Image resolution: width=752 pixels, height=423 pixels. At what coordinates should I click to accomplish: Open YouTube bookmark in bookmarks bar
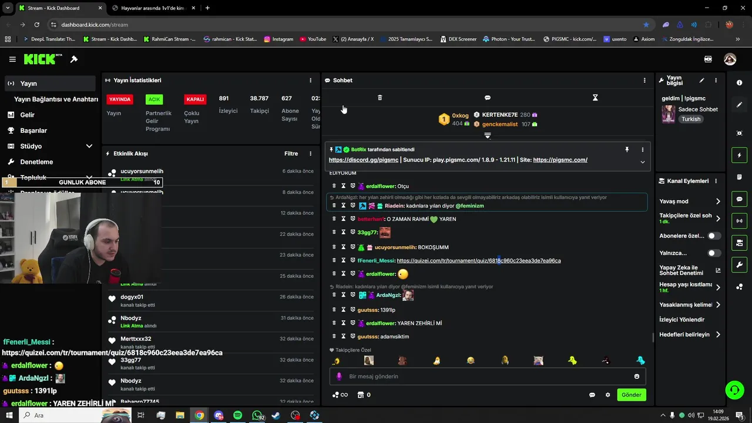pyautogui.click(x=313, y=39)
